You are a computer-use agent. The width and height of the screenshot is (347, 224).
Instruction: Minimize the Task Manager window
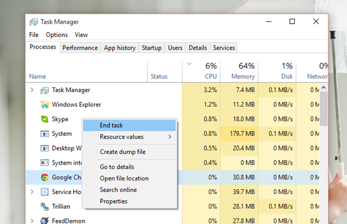click(269, 21)
